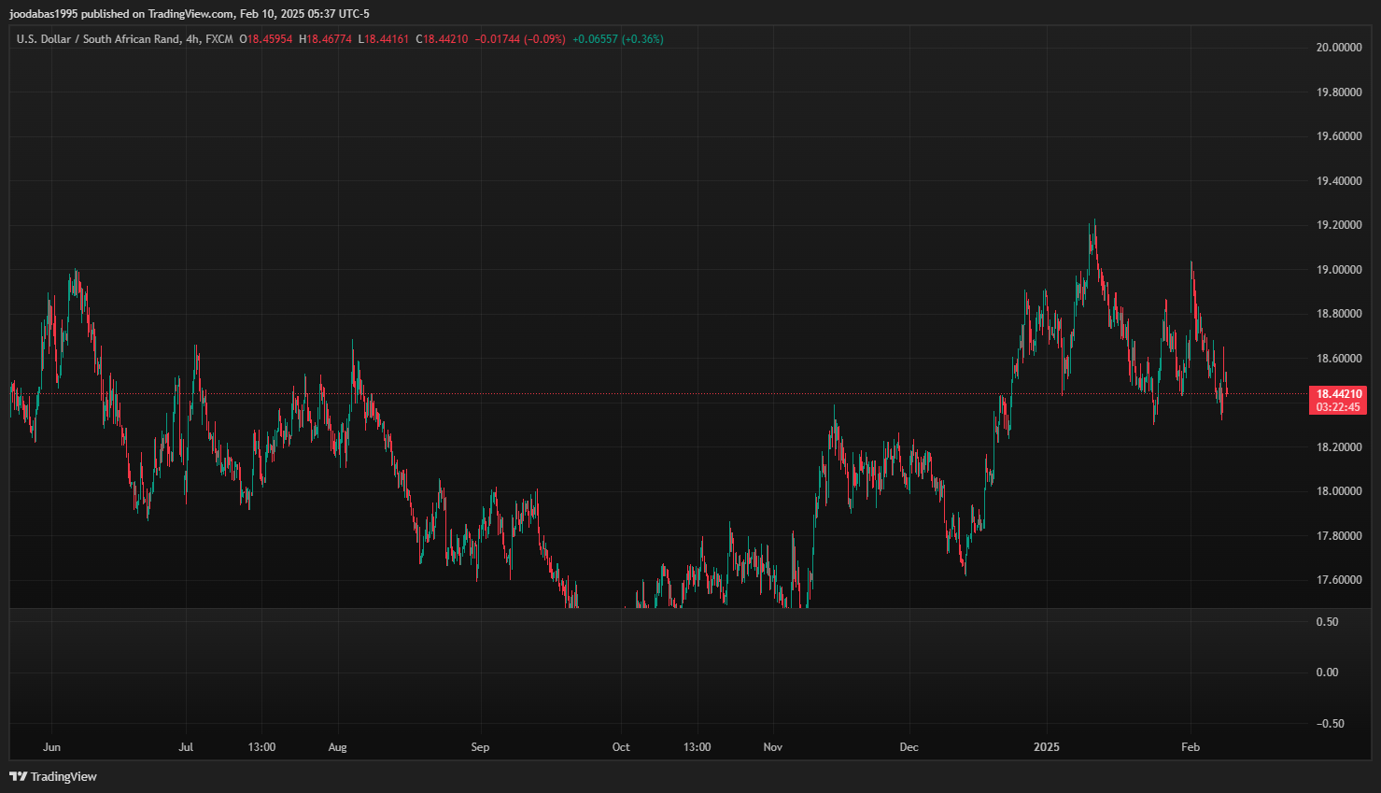
Task: Click the open price value 18.45954
Action: point(270,39)
